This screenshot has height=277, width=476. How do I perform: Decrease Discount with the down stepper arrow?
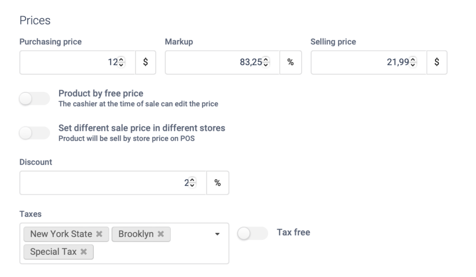(x=192, y=186)
